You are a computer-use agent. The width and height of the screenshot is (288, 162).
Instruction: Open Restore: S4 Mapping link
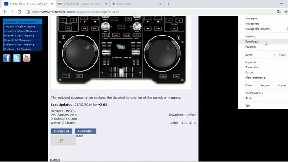[x=18, y=49]
